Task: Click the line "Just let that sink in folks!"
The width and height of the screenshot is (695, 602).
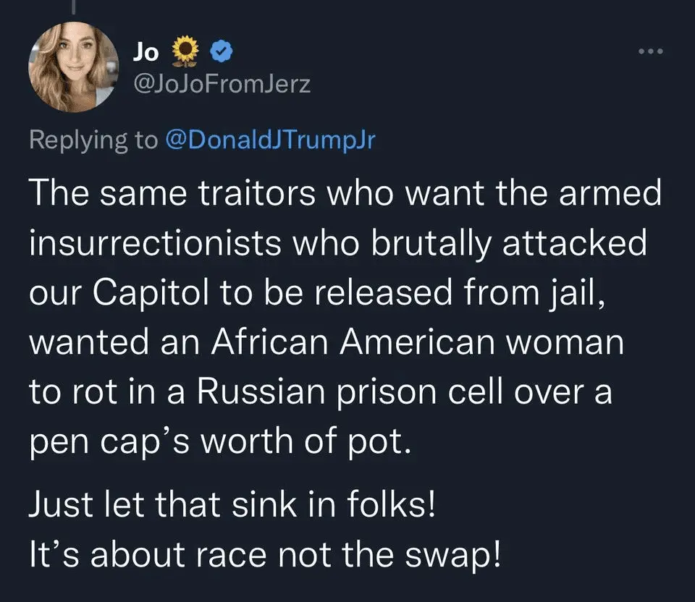Action: pyautogui.click(x=232, y=504)
